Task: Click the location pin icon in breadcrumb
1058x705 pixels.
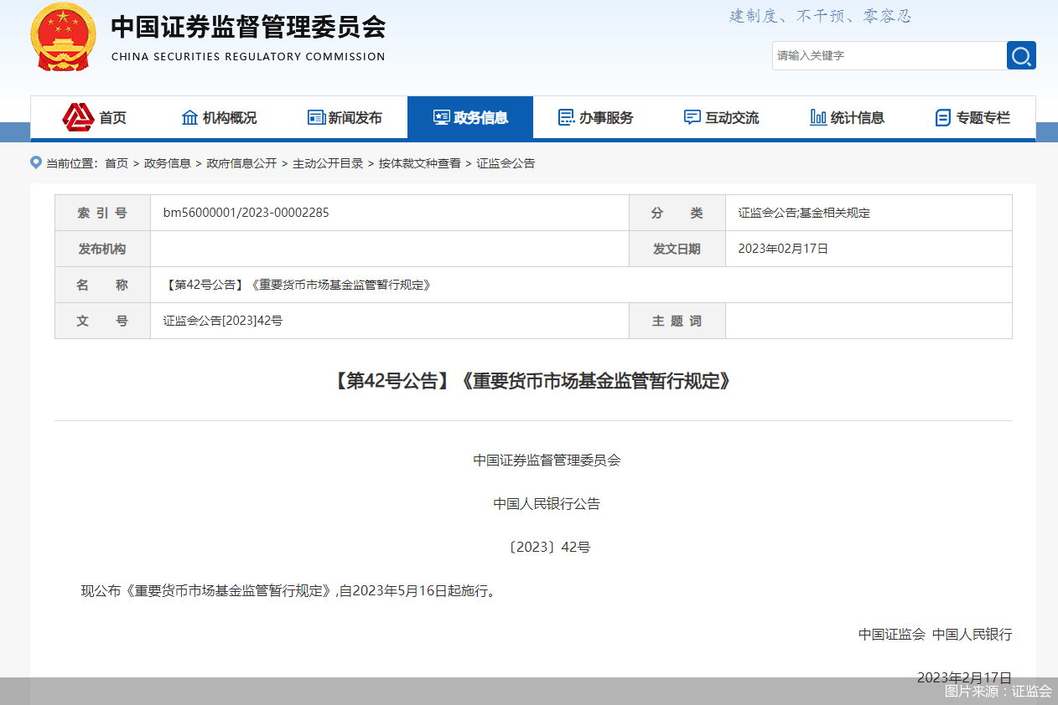Action: point(36,162)
